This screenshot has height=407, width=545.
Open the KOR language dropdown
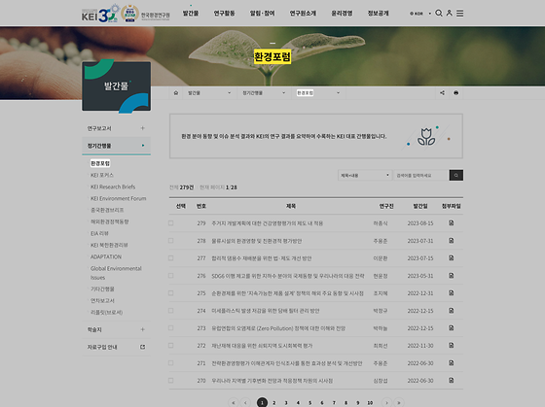(x=420, y=14)
